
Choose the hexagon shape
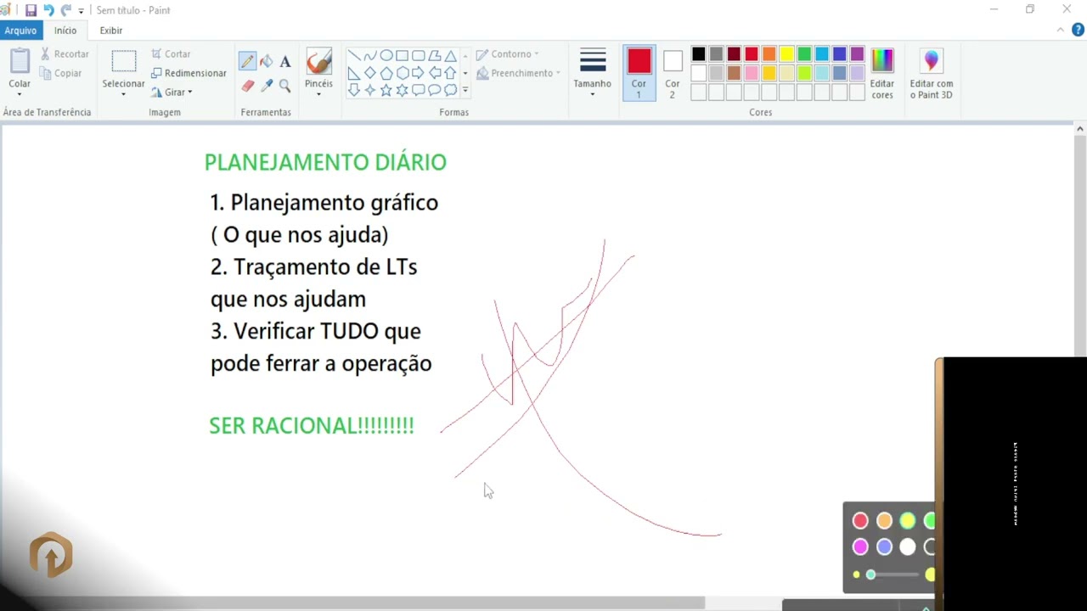[403, 73]
